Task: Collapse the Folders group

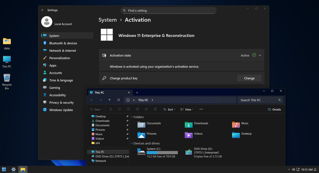Action: 132,117
